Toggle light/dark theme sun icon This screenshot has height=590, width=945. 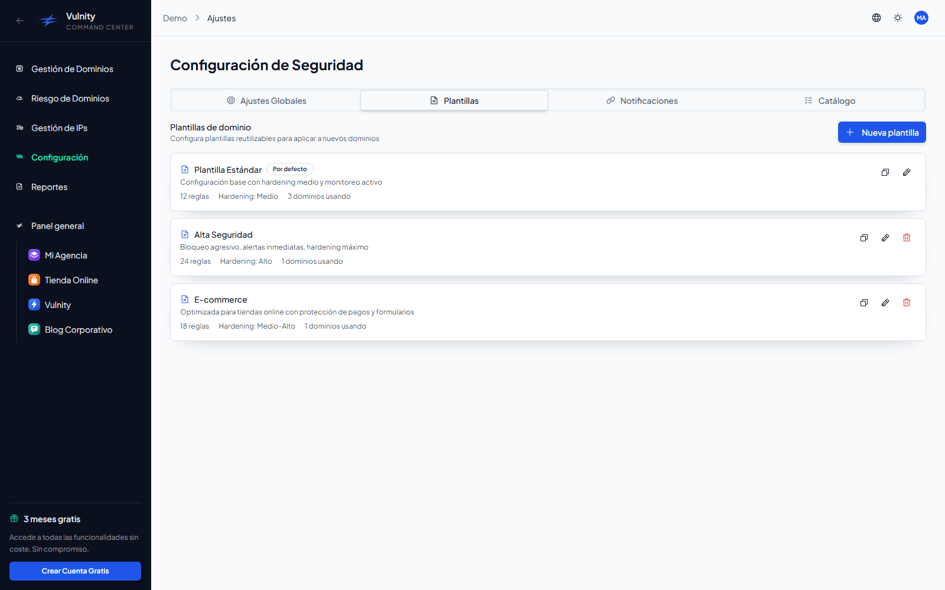(898, 18)
